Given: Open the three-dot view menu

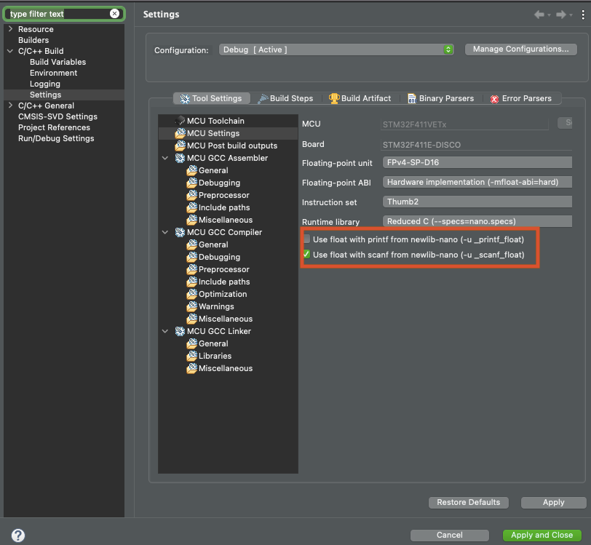Looking at the screenshot, I should pos(583,15).
